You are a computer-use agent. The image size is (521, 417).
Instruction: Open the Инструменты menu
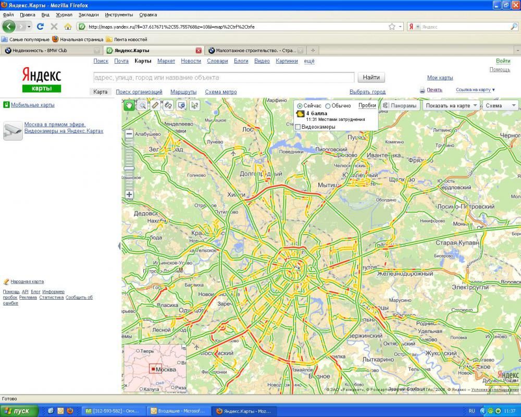coord(119,15)
